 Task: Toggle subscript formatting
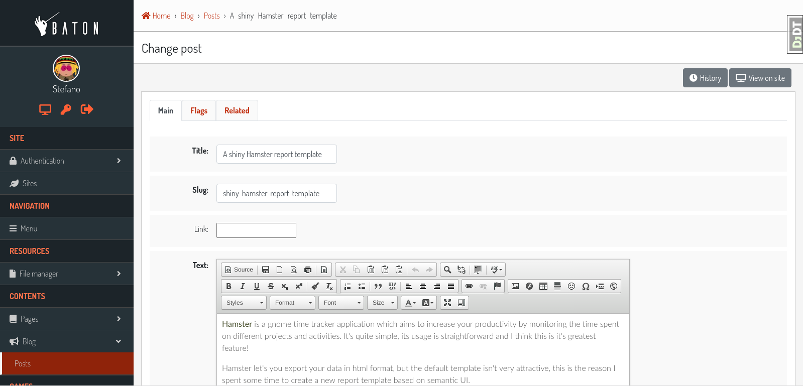pos(285,286)
